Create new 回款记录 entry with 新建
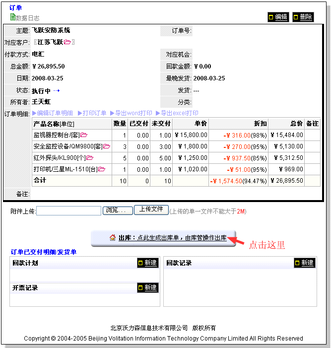Screen dimensions: 331x348 304,263
